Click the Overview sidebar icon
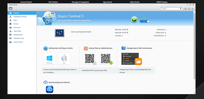The image size is (204, 99). pyautogui.click(x=10, y=13)
